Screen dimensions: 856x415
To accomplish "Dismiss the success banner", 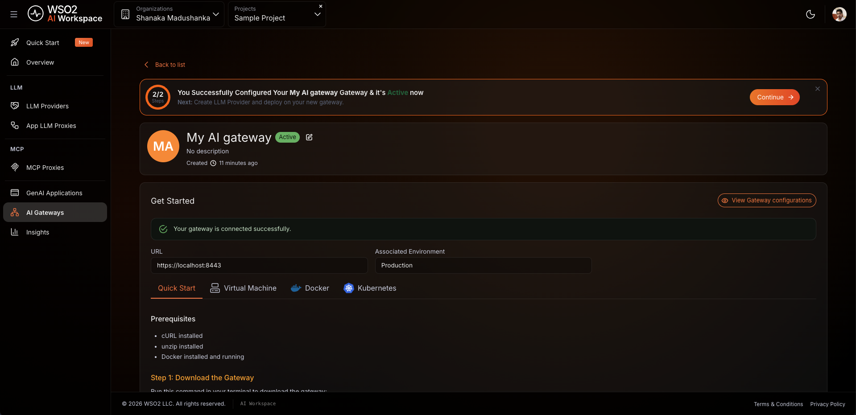I will pos(818,89).
